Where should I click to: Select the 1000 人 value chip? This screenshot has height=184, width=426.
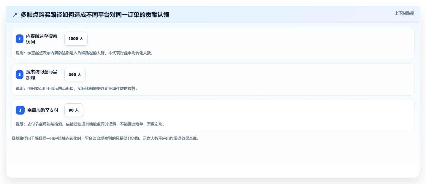pyautogui.click(x=76, y=39)
